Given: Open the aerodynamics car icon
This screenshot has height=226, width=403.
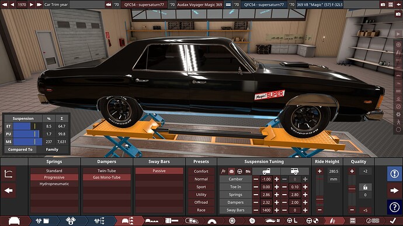Looking at the screenshot, I should pyautogui.click(x=272, y=221).
